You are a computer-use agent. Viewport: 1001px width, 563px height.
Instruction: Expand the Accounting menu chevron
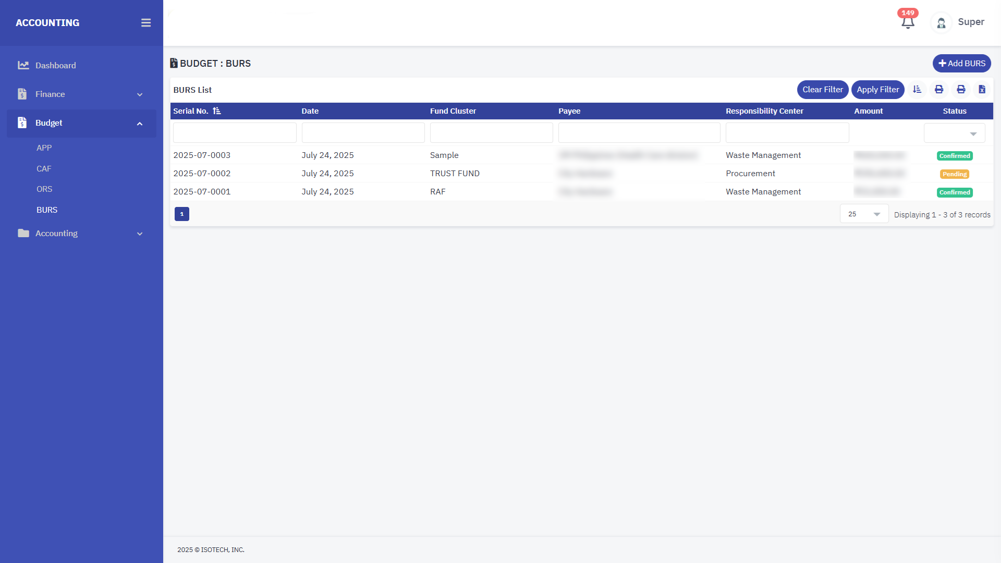coord(140,234)
